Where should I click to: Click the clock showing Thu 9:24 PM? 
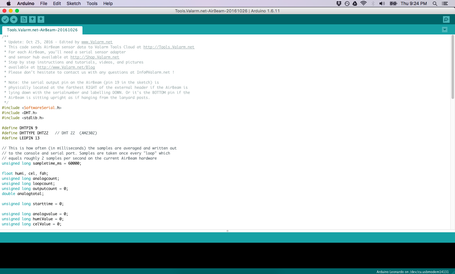click(414, 3)
